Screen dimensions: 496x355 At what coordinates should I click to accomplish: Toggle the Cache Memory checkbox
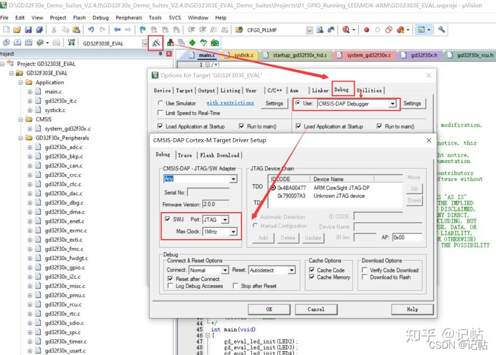[x=312, y=277]
